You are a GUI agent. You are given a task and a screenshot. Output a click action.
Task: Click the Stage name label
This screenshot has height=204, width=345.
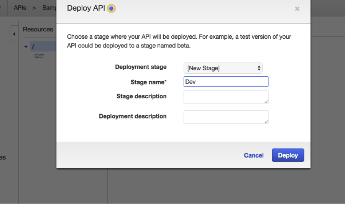click(148, 82)
